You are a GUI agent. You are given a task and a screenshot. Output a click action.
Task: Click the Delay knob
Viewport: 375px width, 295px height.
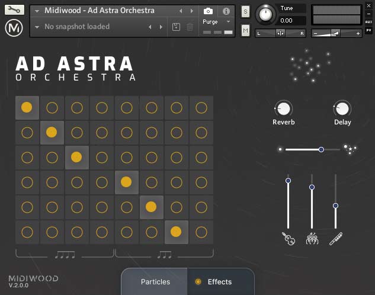(x=342, y=108)
